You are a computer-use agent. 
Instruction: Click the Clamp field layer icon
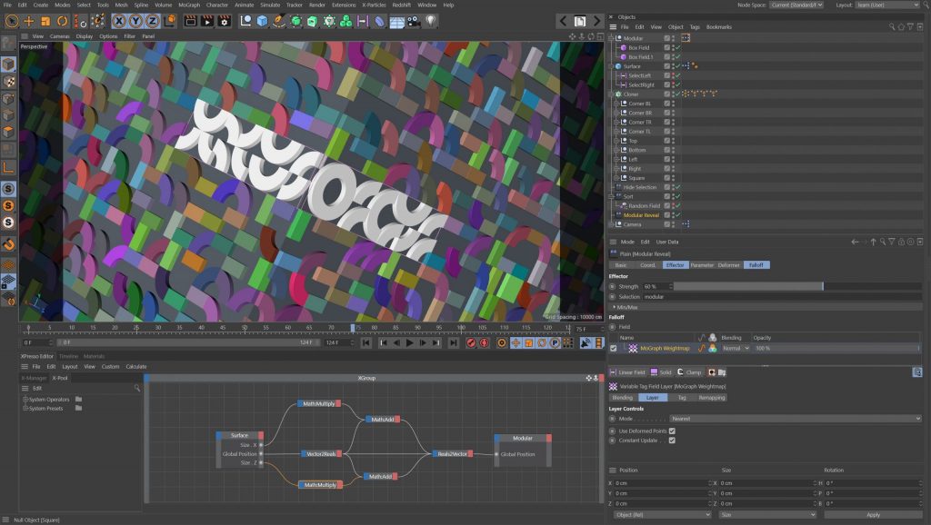(x=681, y=374)
